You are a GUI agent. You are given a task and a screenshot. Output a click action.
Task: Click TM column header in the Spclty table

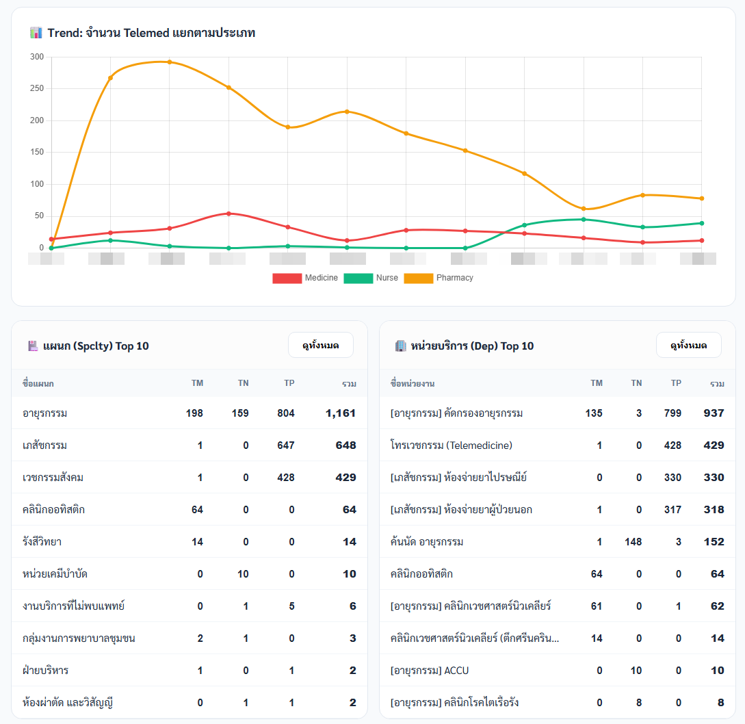tap(197, 383)
